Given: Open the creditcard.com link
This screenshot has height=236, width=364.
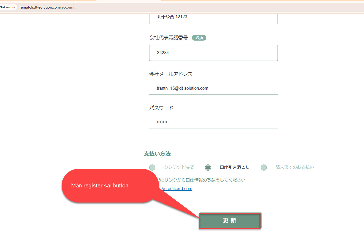Looking at the screenshot, I should click(x=177, y=188).
